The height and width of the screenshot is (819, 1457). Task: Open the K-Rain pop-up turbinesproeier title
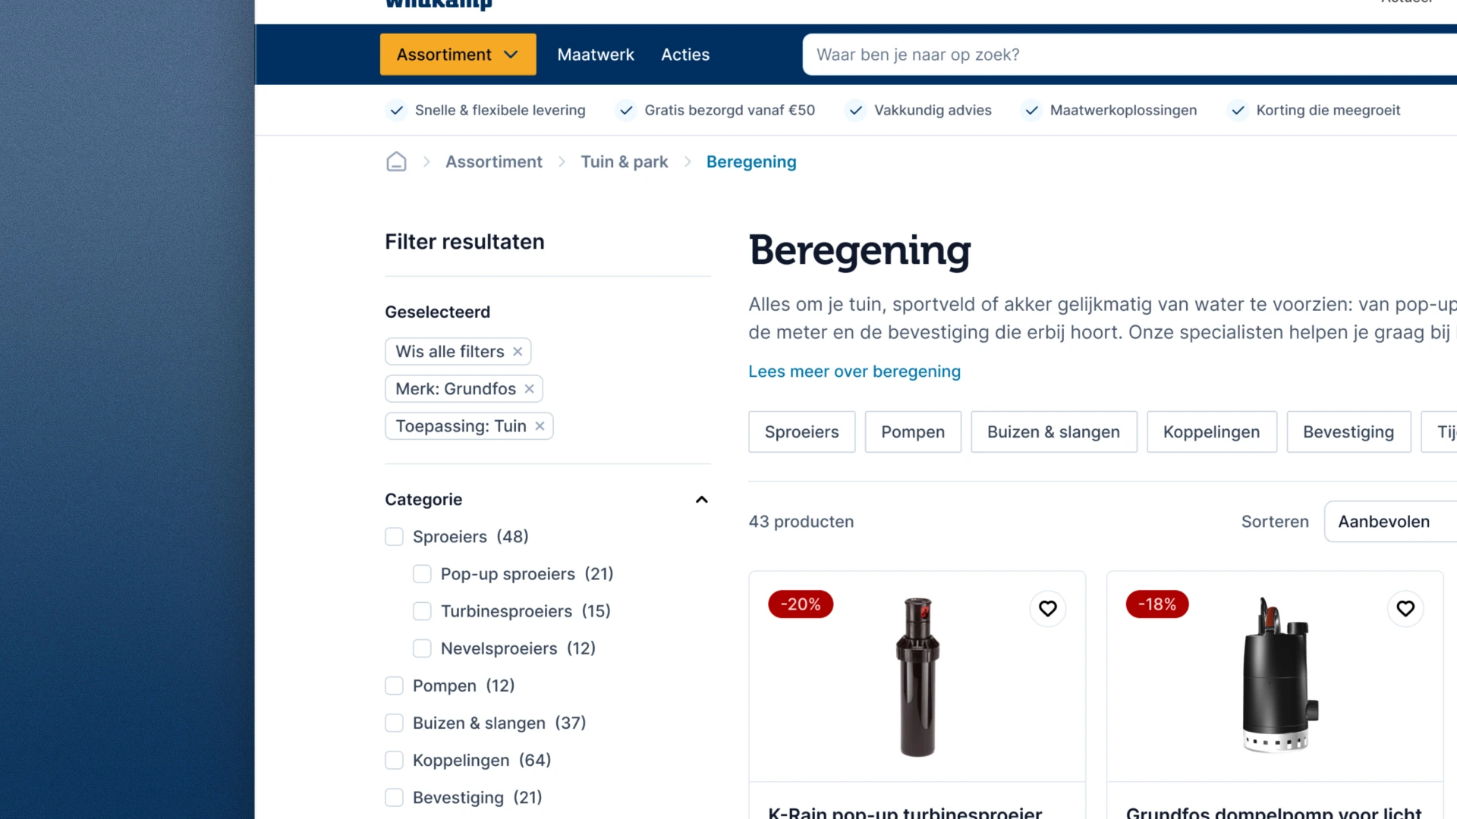(905, 811)
